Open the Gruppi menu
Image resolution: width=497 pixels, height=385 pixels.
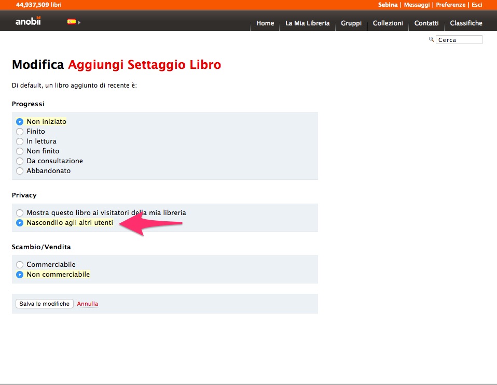351,23
